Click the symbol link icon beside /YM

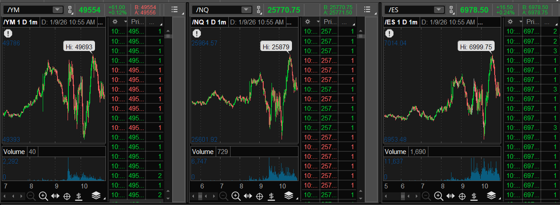pos(70,10)
